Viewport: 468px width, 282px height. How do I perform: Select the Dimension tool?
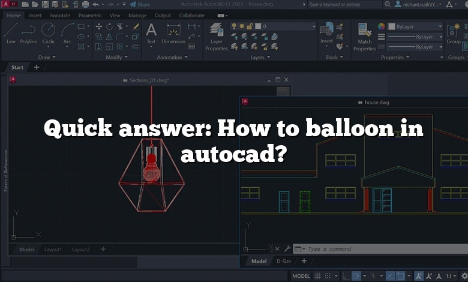(173, 34)
